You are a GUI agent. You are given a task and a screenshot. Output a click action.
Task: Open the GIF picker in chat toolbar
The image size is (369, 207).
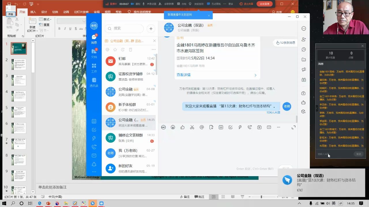click(163, 127)
